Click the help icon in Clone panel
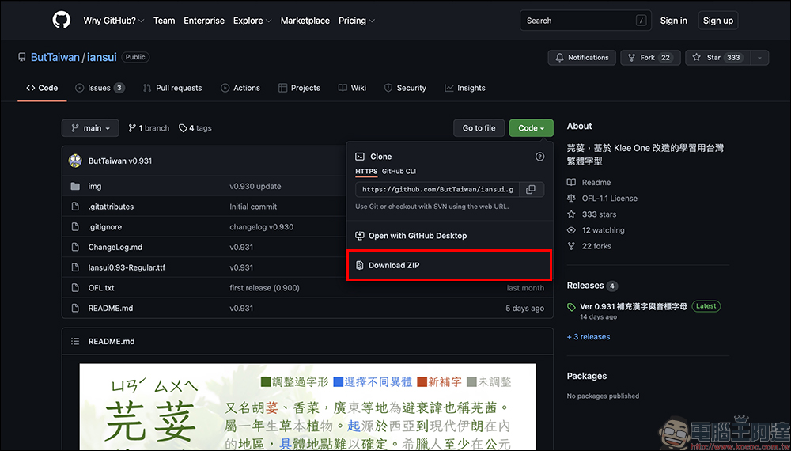The width and height of the screenshot is (791, 451). (539, 157)
